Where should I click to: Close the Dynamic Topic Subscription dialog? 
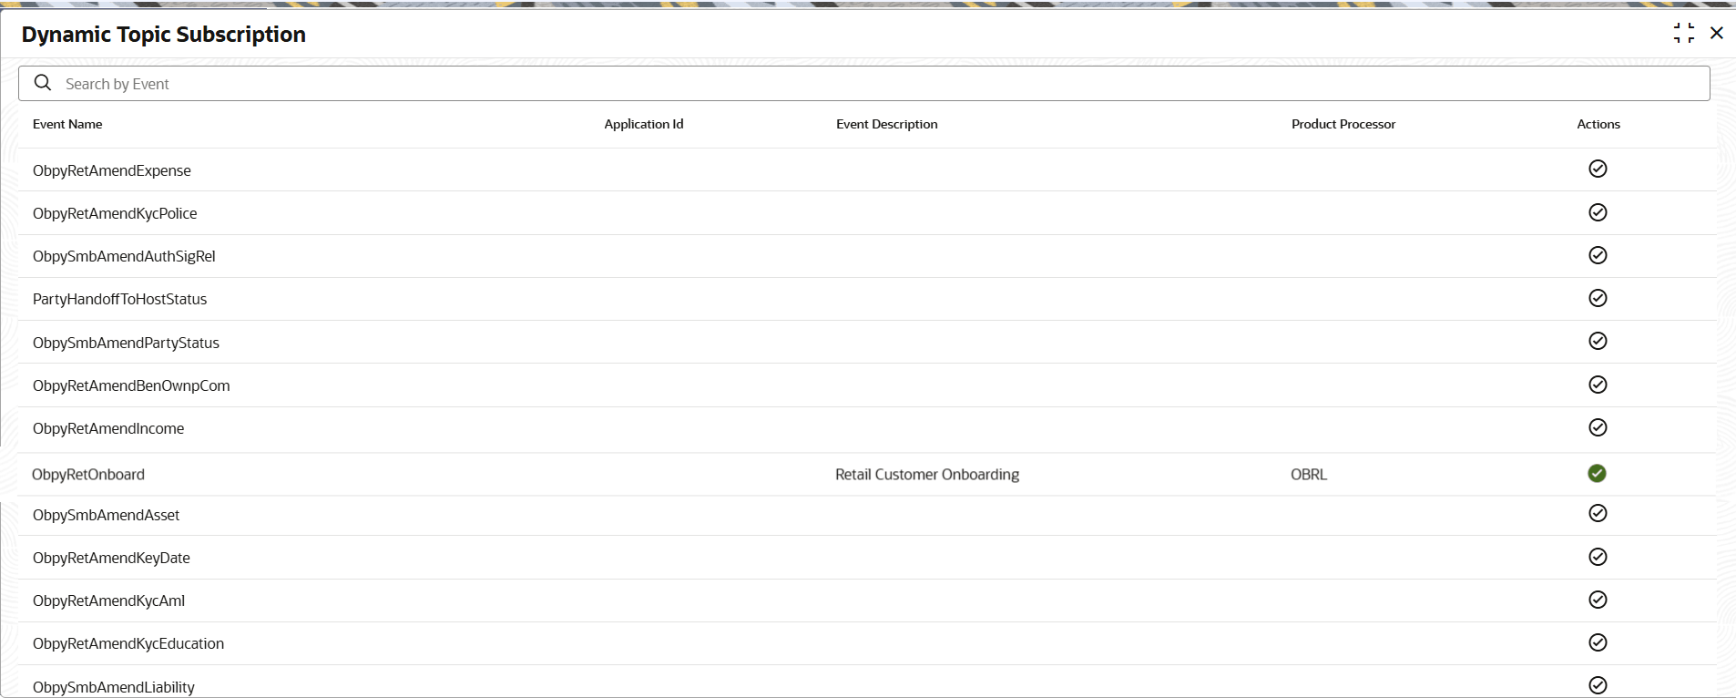[1717, 34]
